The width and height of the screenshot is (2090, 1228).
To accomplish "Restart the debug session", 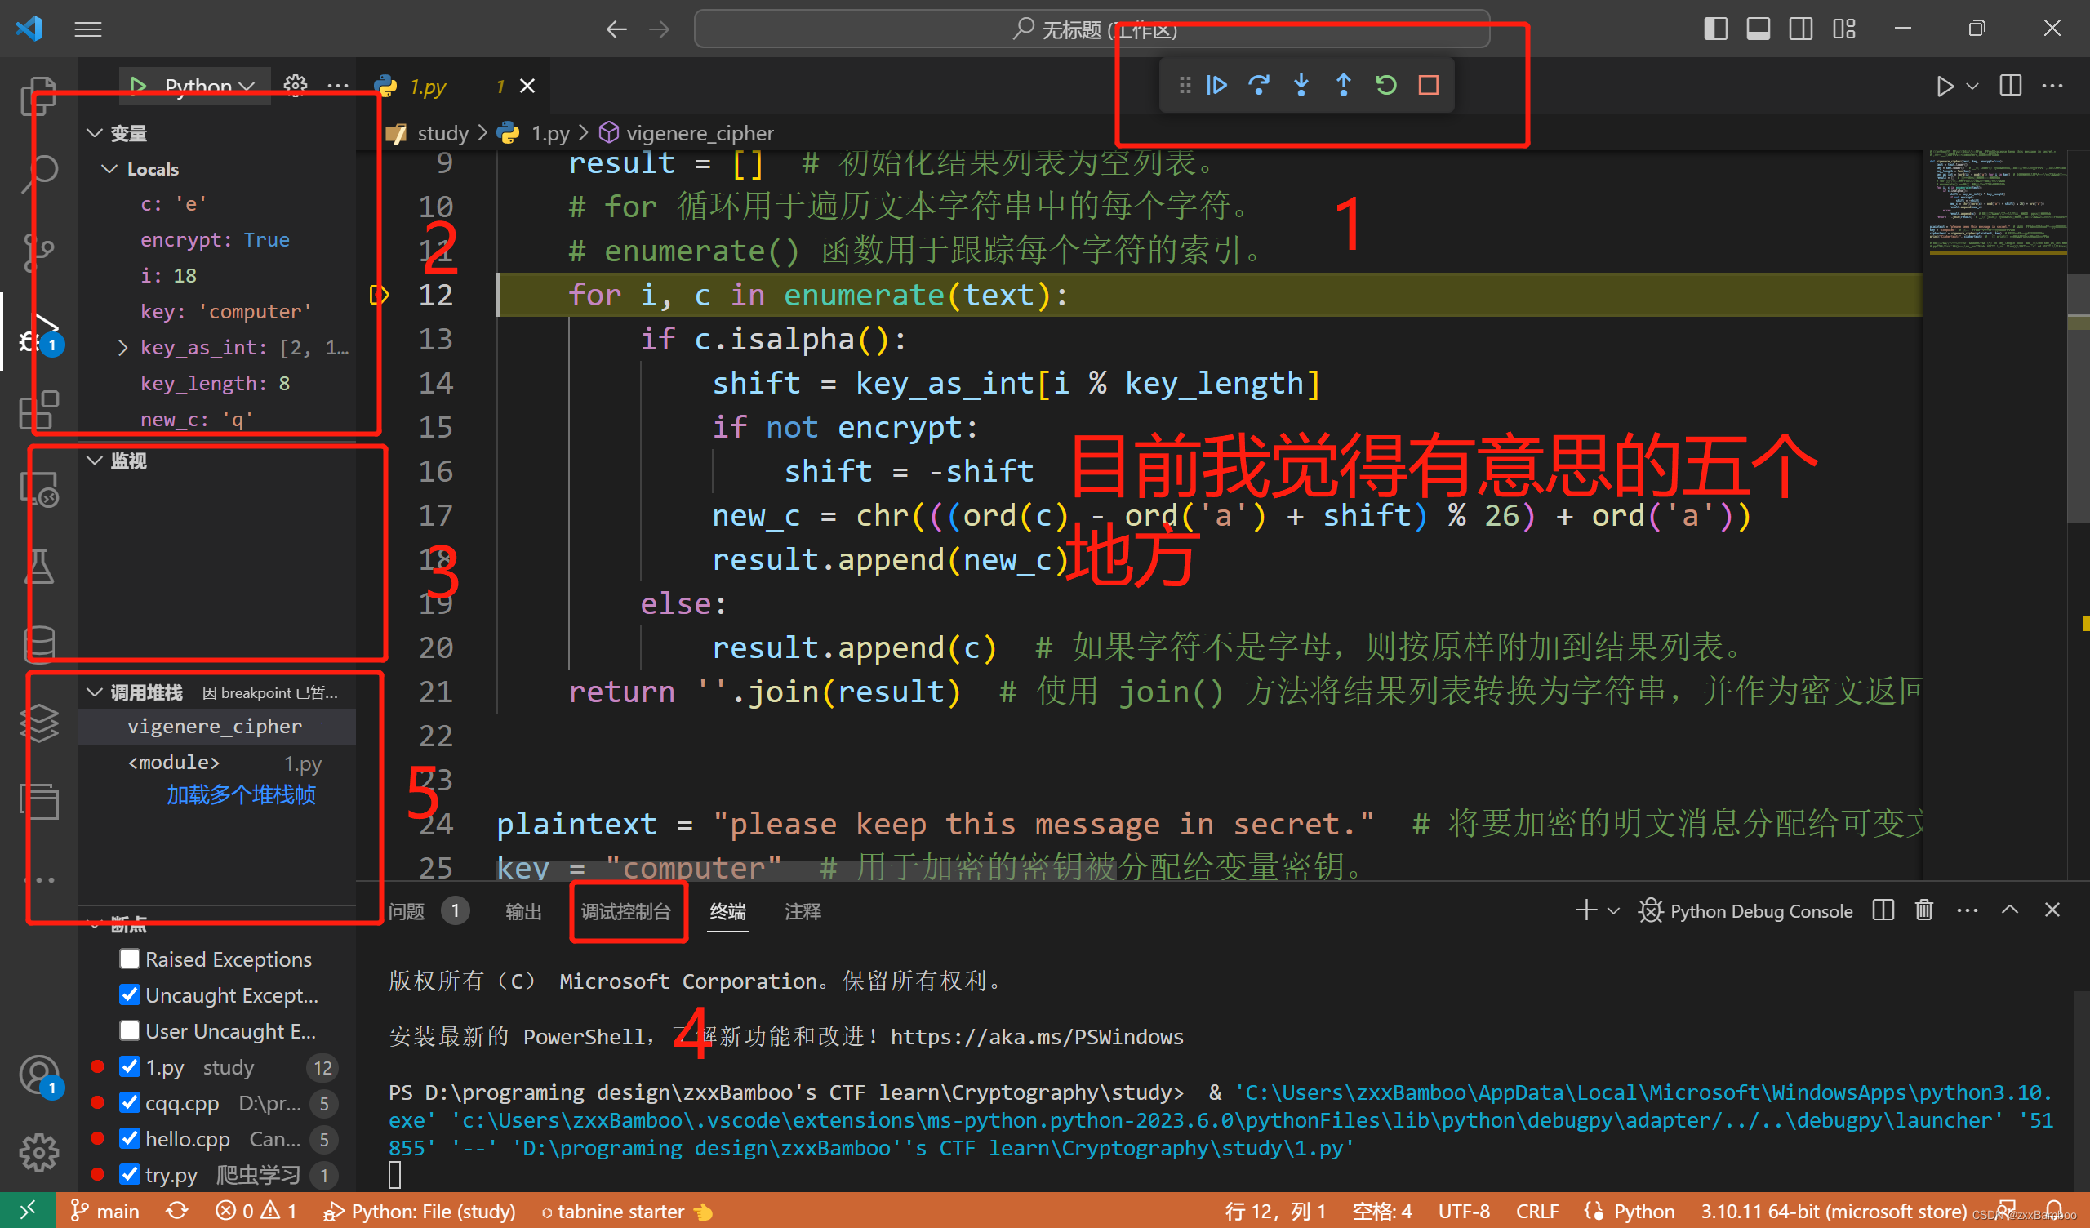I will pyautogui.click(x=1386, y=85).
